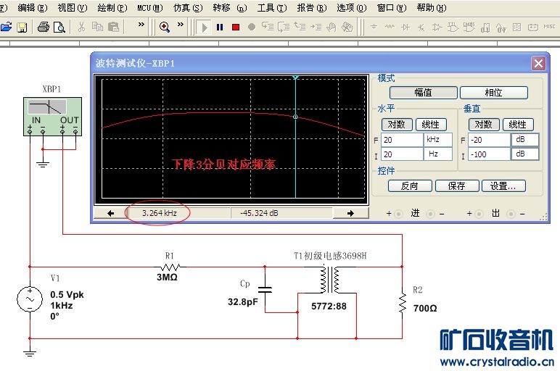Viewport: 560px width, 371px height.
Task: Click the Save floppy disk icon
Action: (22, 27)
